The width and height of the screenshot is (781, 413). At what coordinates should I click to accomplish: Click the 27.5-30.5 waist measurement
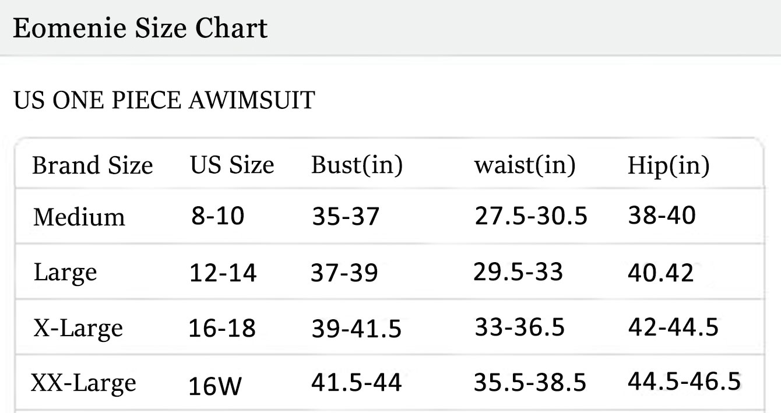531,216
